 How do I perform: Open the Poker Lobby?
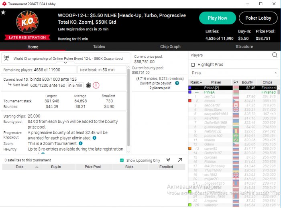click(258, 18)
